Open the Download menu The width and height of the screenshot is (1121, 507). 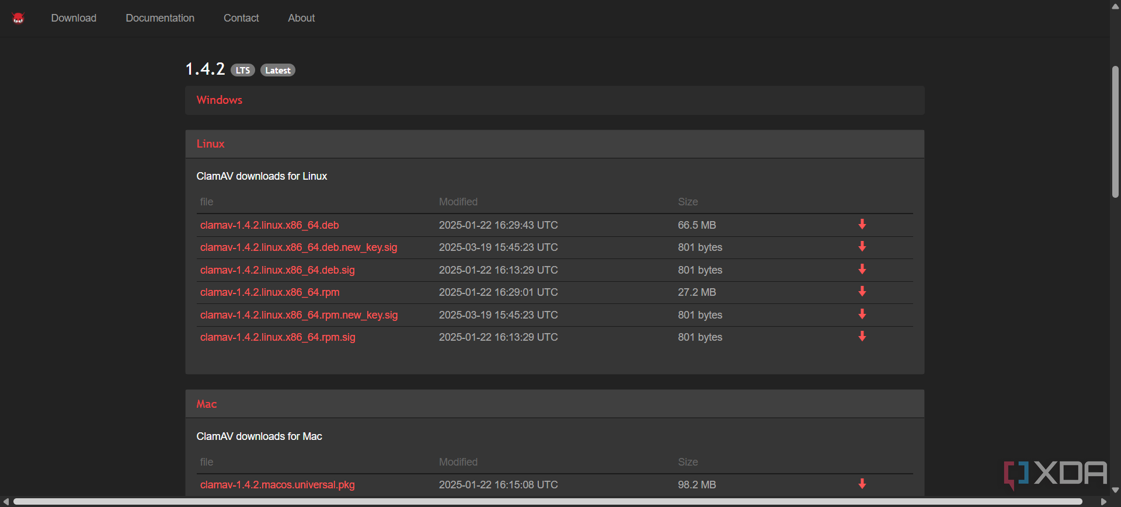tap(74, 18)
